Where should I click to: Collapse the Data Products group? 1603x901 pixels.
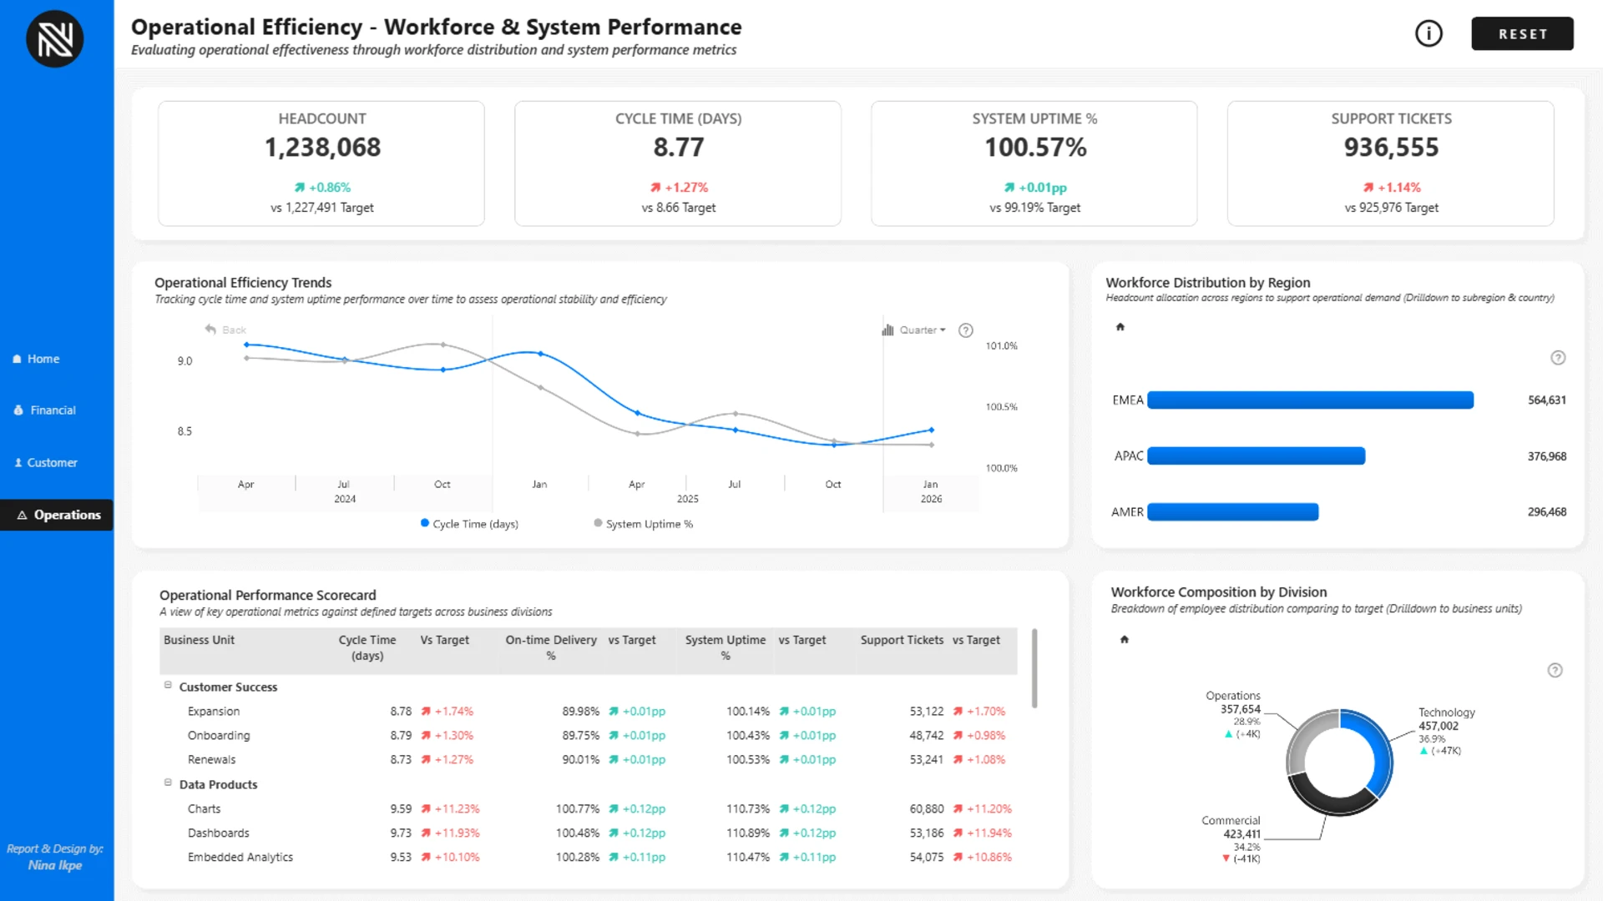(x=168, y=783)
